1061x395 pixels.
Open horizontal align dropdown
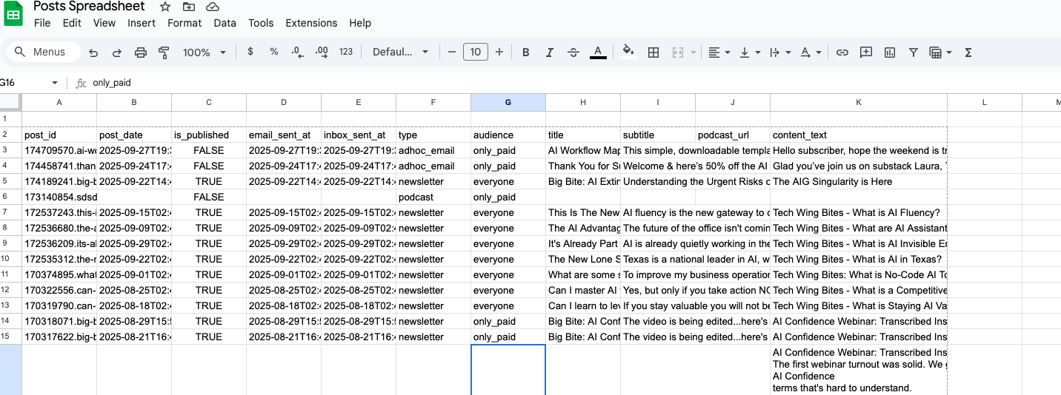click(x=719, y=53)
